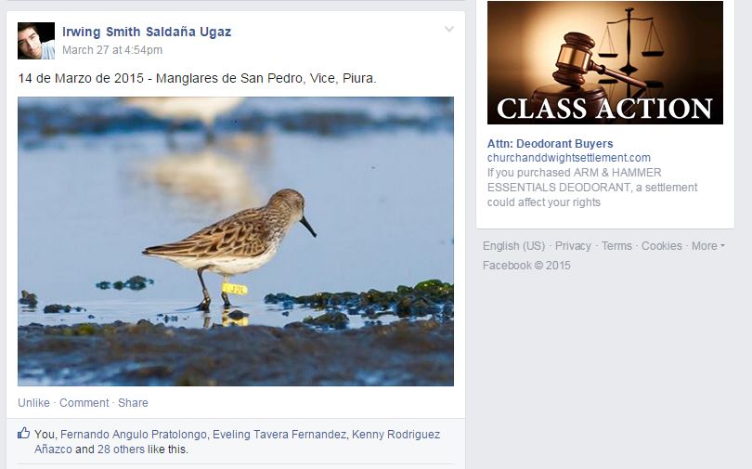Click the Attn: Deodorant Buyers ad title
The width and height of the screenshot is (752, 469).
551,143
